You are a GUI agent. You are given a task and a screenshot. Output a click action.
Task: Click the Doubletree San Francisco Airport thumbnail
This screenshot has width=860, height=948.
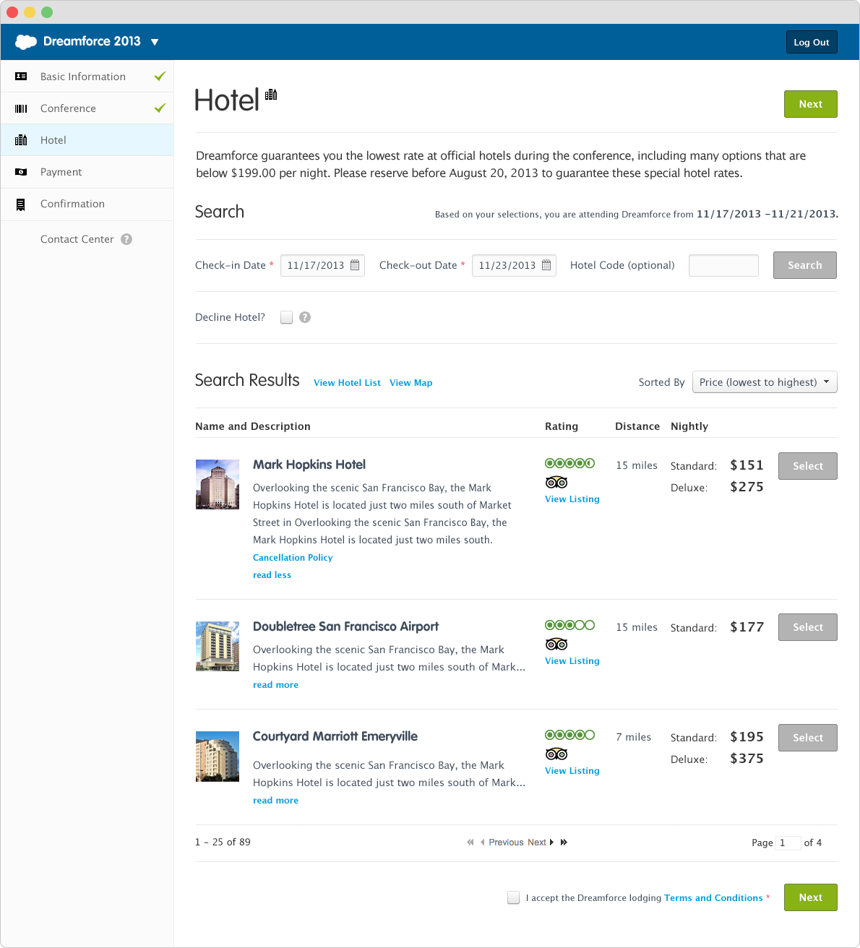click(218, 646)
